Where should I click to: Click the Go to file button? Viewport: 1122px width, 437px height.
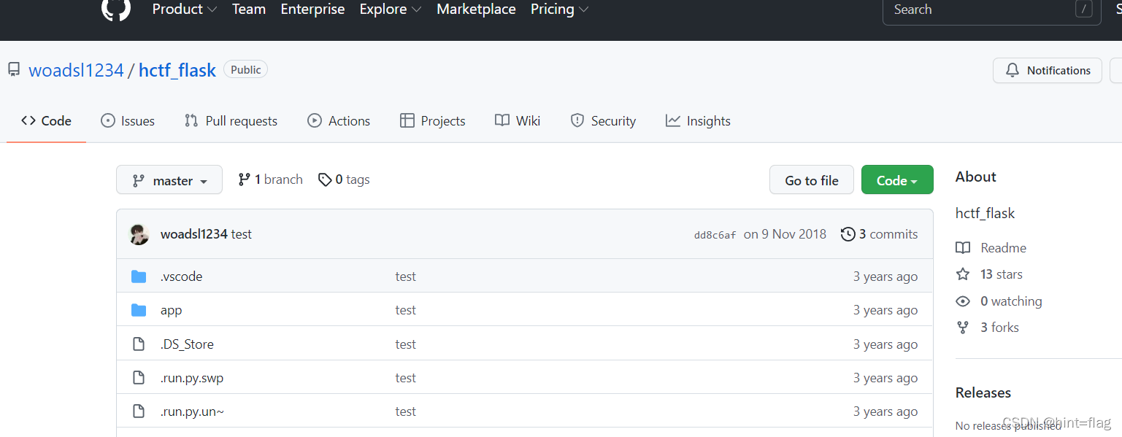pos(812,180)
